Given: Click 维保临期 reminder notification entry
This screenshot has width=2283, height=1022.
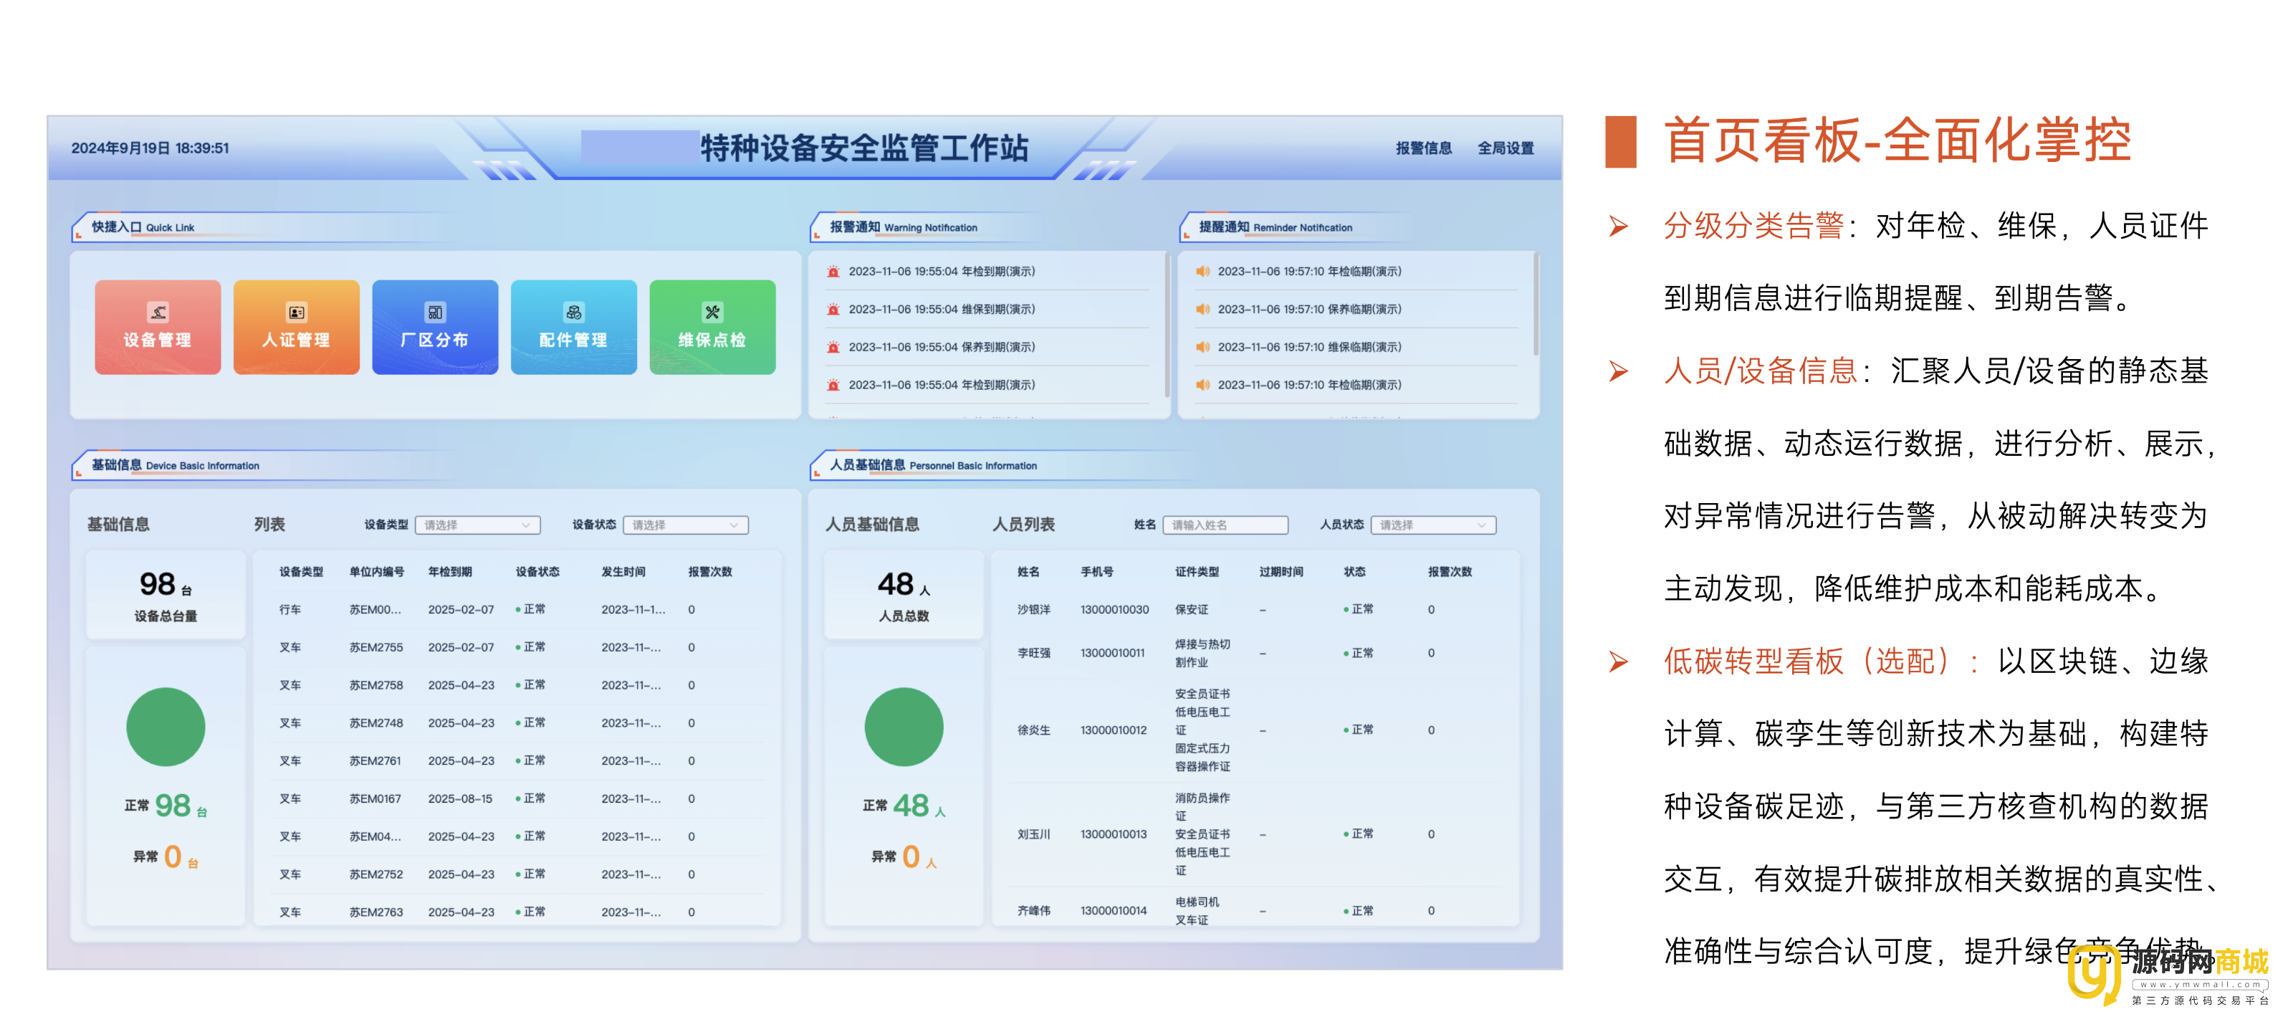Looking at the screenshot, I should coord(1308,348).
